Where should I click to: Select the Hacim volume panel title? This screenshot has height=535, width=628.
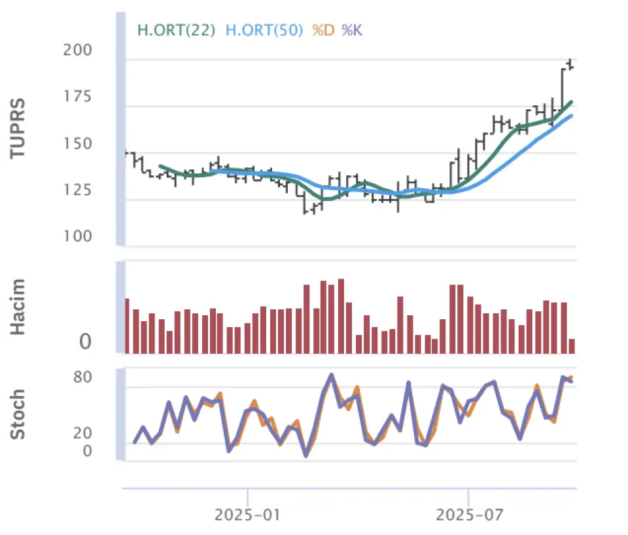point(18,307)
